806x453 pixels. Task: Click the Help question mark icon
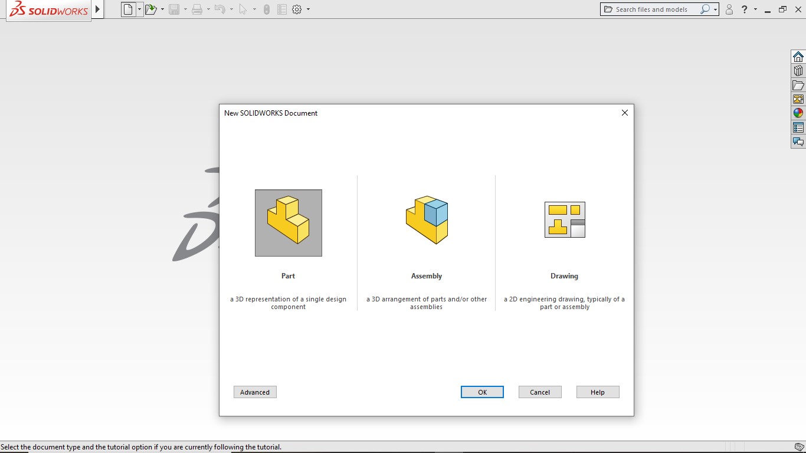[744, 9]
